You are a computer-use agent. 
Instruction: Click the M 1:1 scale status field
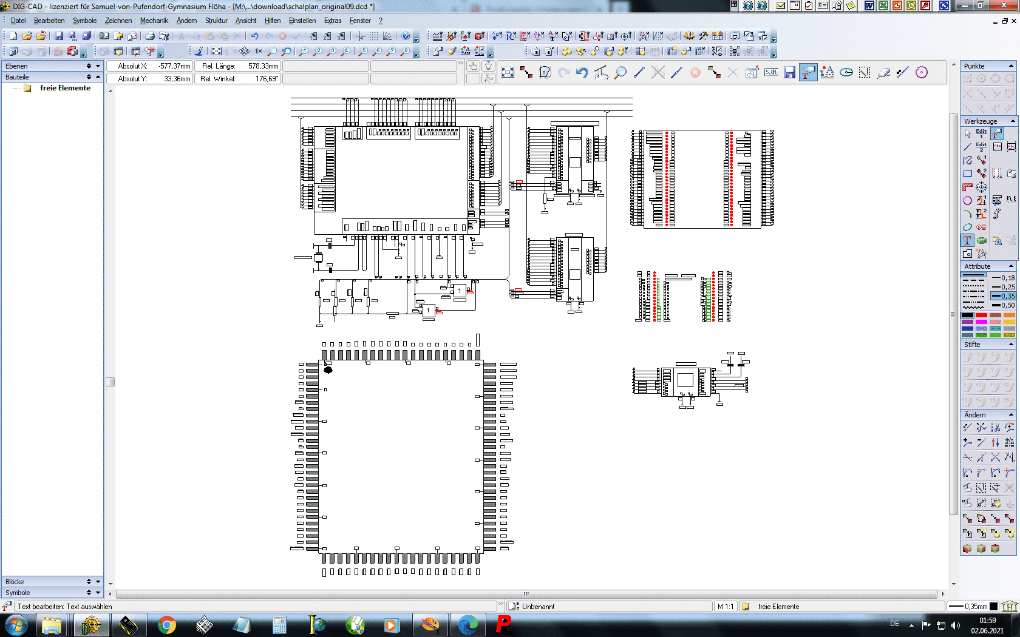pyautogui.click(x=726, y=607)
